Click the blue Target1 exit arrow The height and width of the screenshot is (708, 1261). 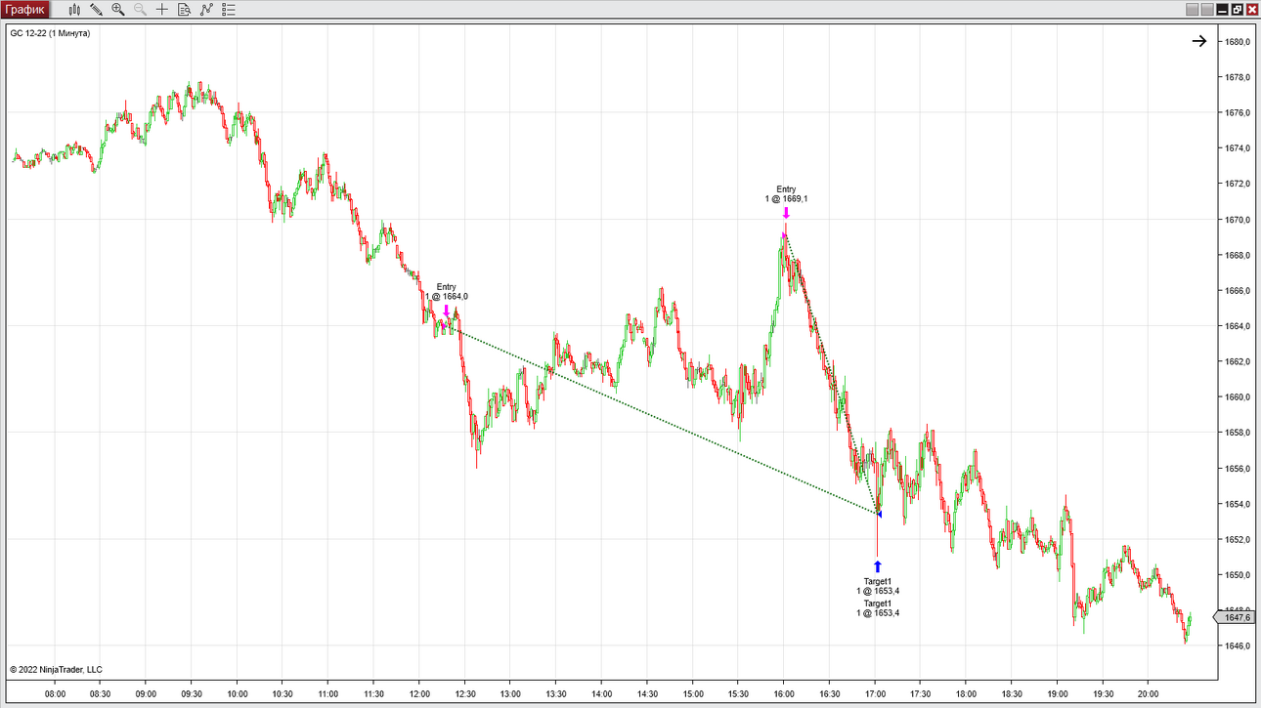coord(878,566)
